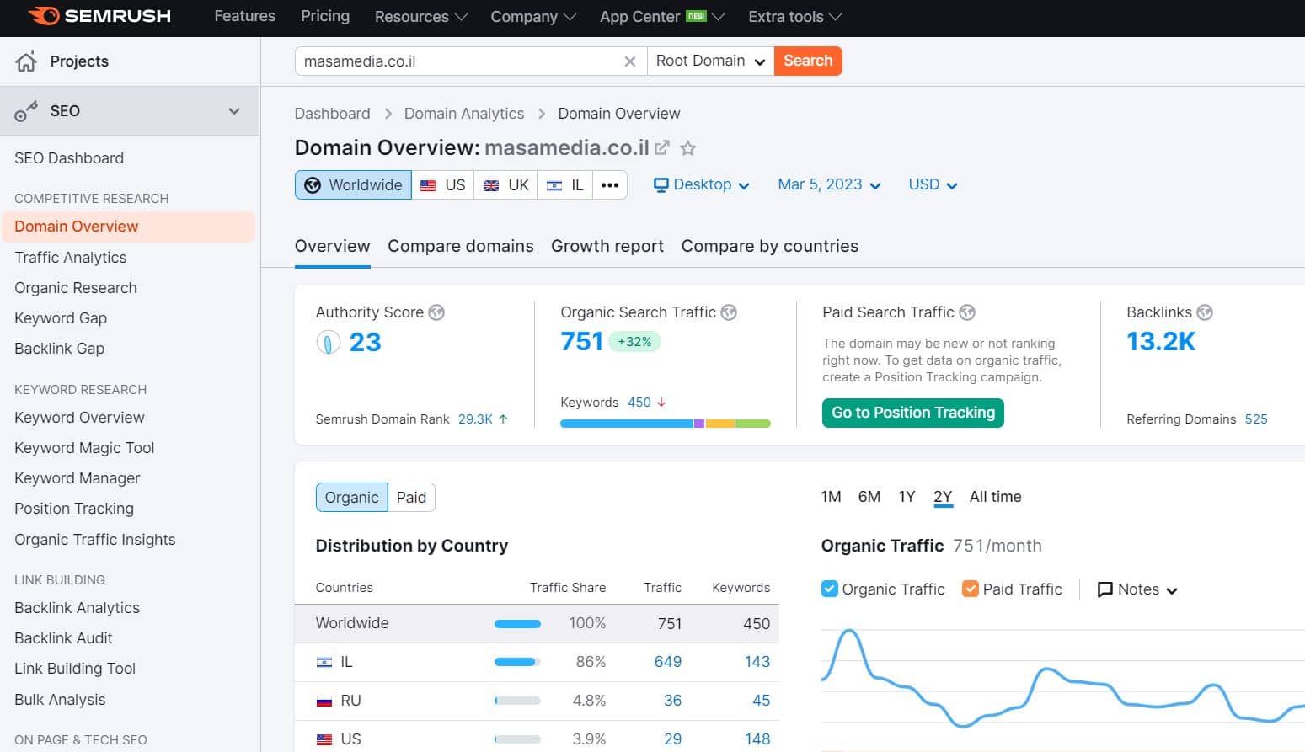Click Semrush Domain Rank up arrow
1305x752 pixels.
[503, 419]
